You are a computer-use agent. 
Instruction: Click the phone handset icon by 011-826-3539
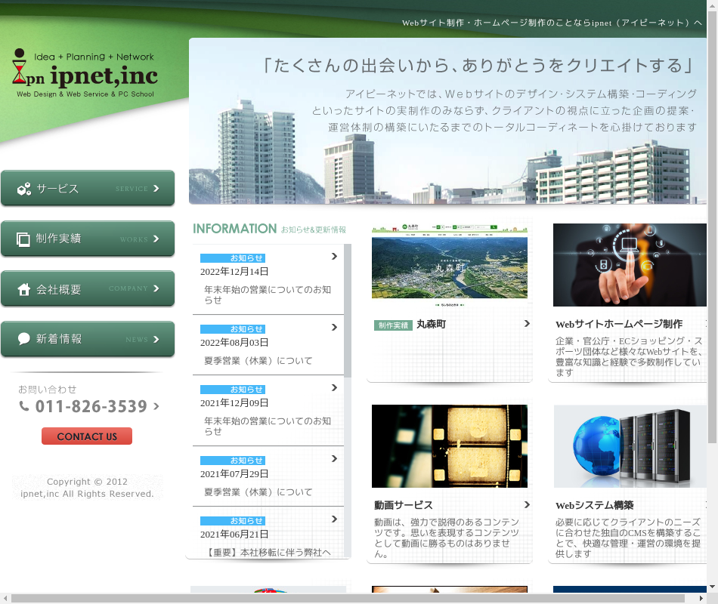(24, 406)
